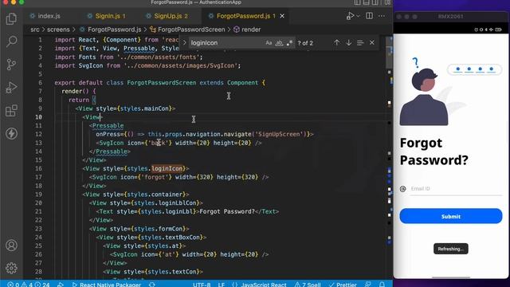Expand the replace field chevron in find widget
This screenshot has width=510, height=287.
(184, 42)
